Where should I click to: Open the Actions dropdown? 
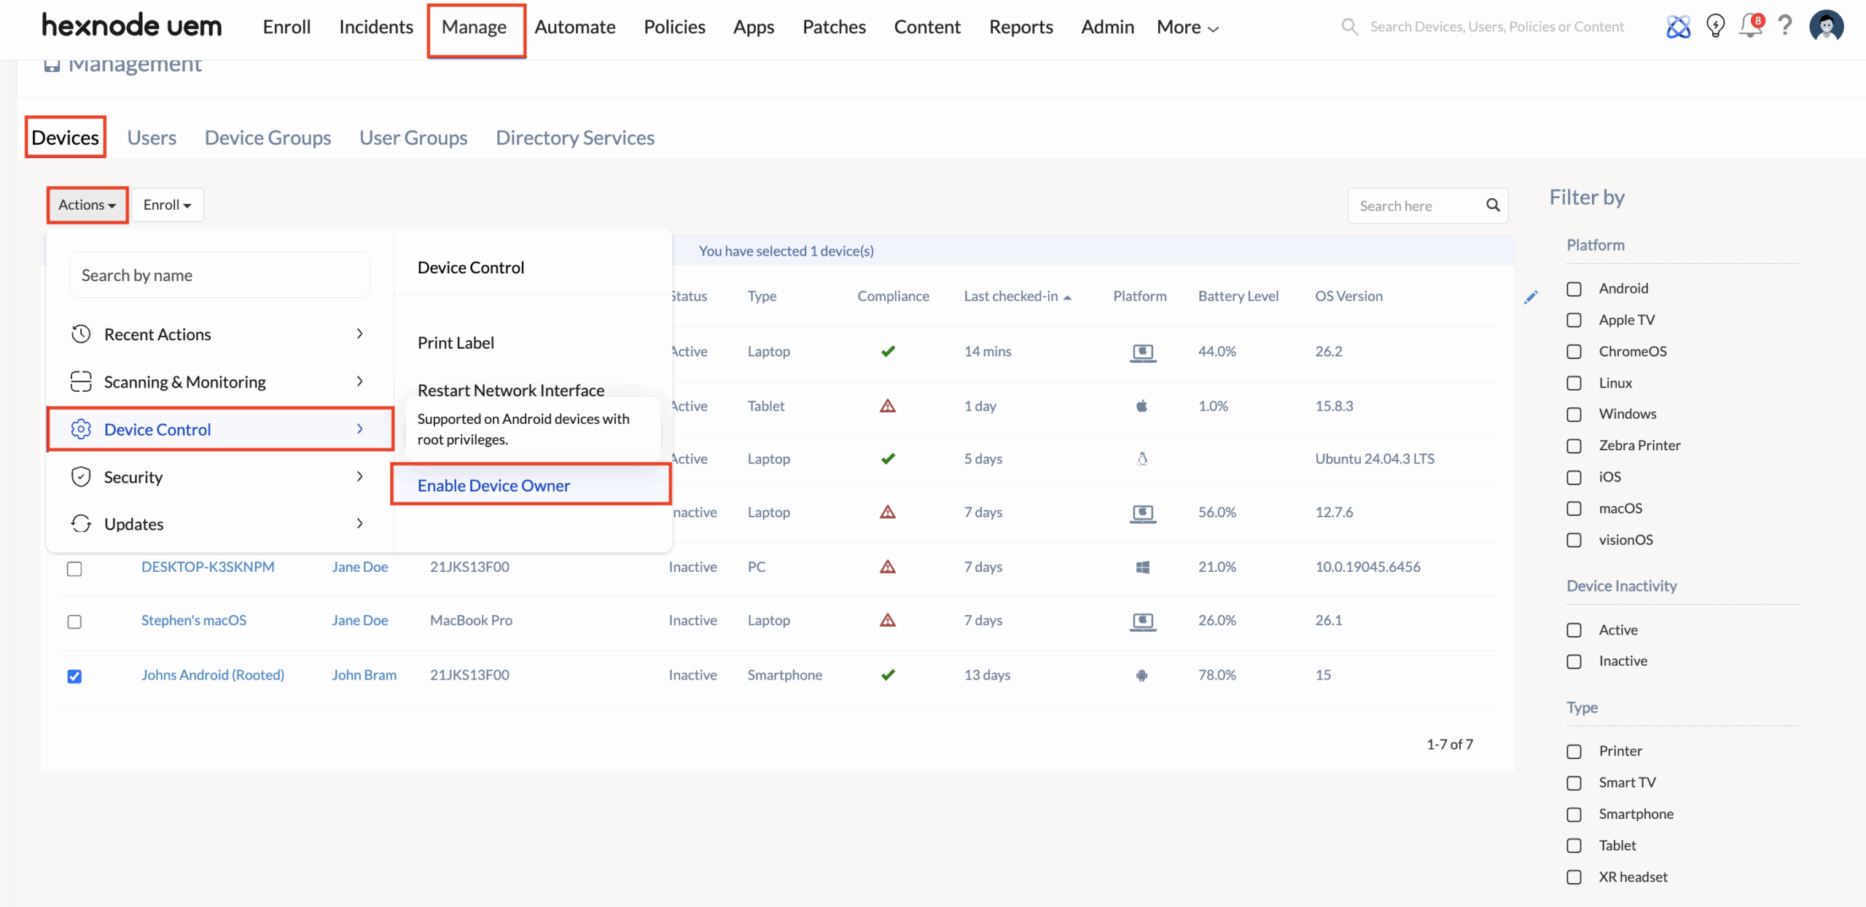coord(87,205)
